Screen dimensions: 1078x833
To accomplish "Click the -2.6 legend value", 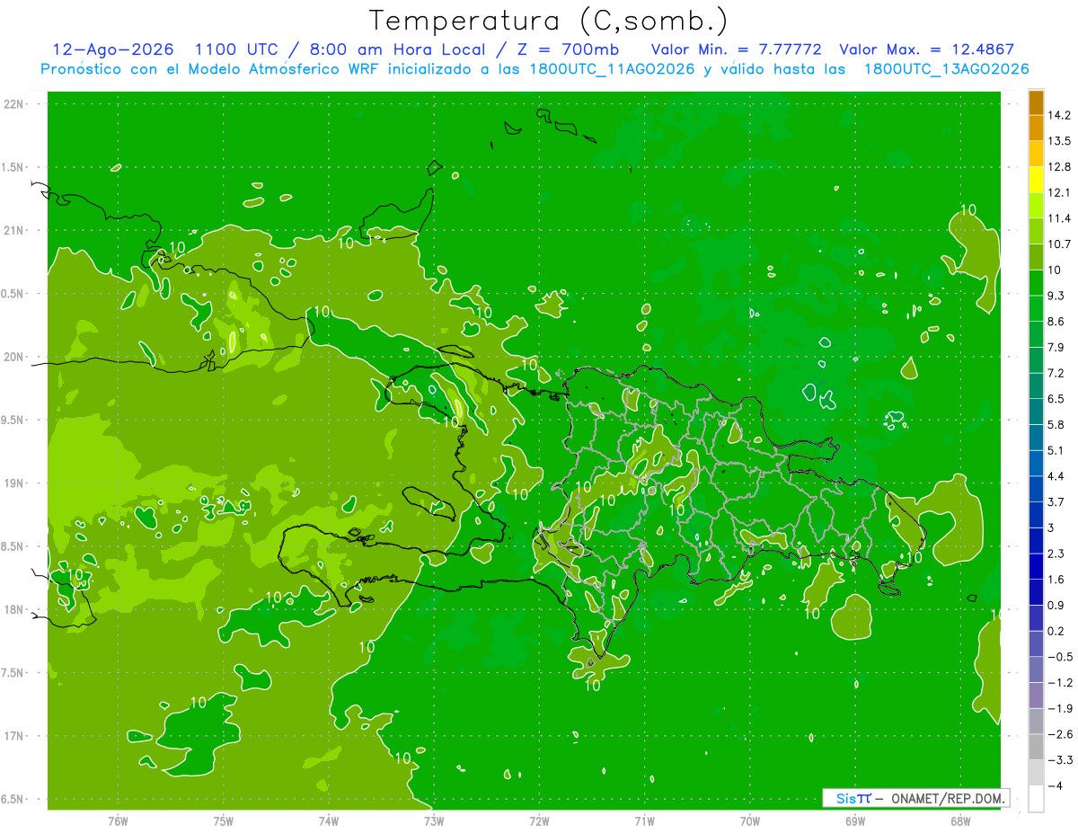I will tap(1060, 734).
